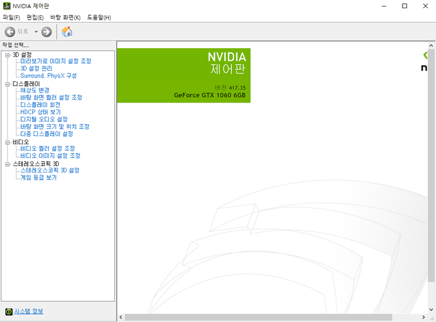This screenshot has height=322, width=436.
Task: Click the vertical scrollbar up arrow
Action: [431, 45]
